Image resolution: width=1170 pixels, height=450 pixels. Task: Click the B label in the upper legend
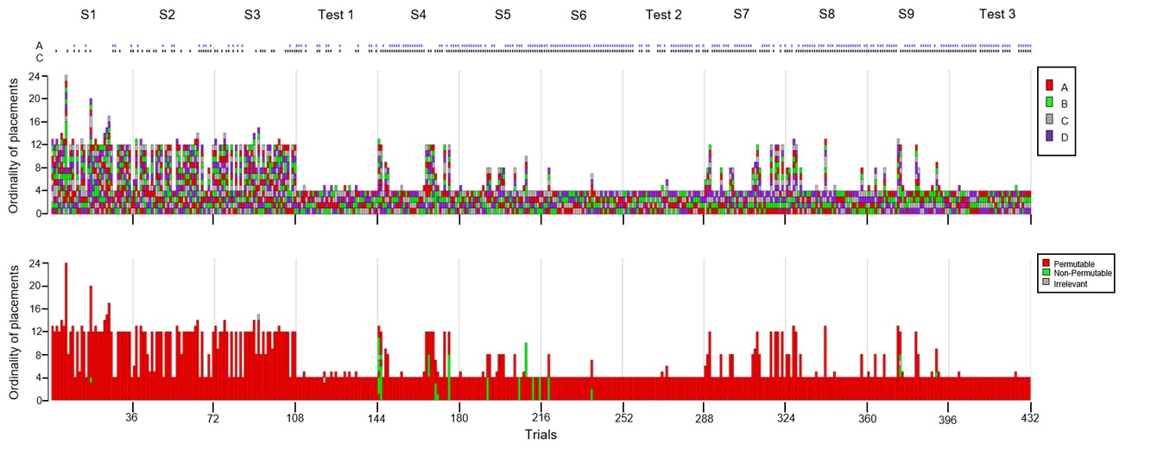(x=1065, y=104)
